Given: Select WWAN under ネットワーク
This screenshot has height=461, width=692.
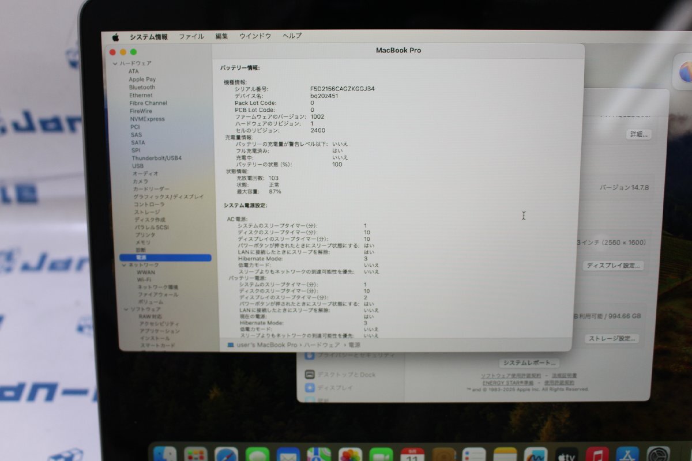Looking at the screenshot, I should coord(146,273).
